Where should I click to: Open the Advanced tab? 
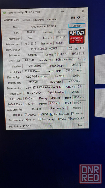(x=38, y=20)
